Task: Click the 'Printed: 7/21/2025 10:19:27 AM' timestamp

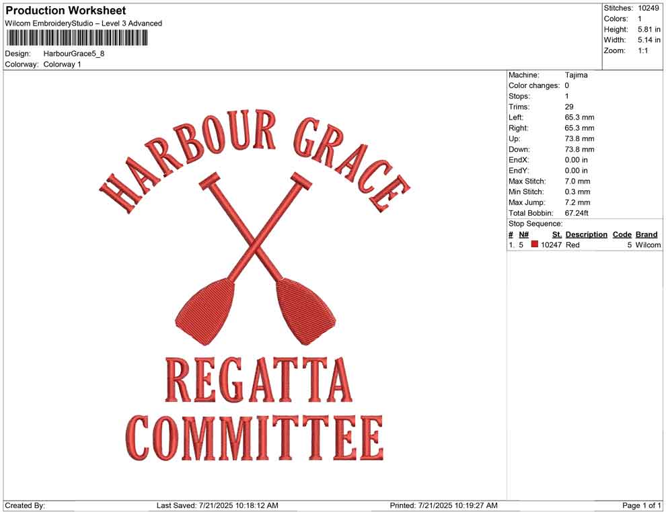Action: [x=443, y=505]
